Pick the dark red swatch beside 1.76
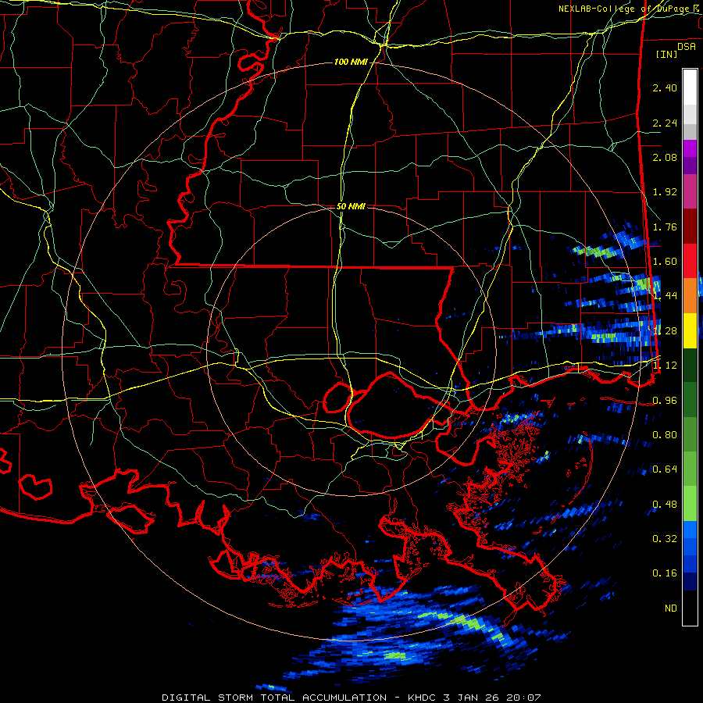The height and width of the screenshot is (703, 703). coord(690,227)
